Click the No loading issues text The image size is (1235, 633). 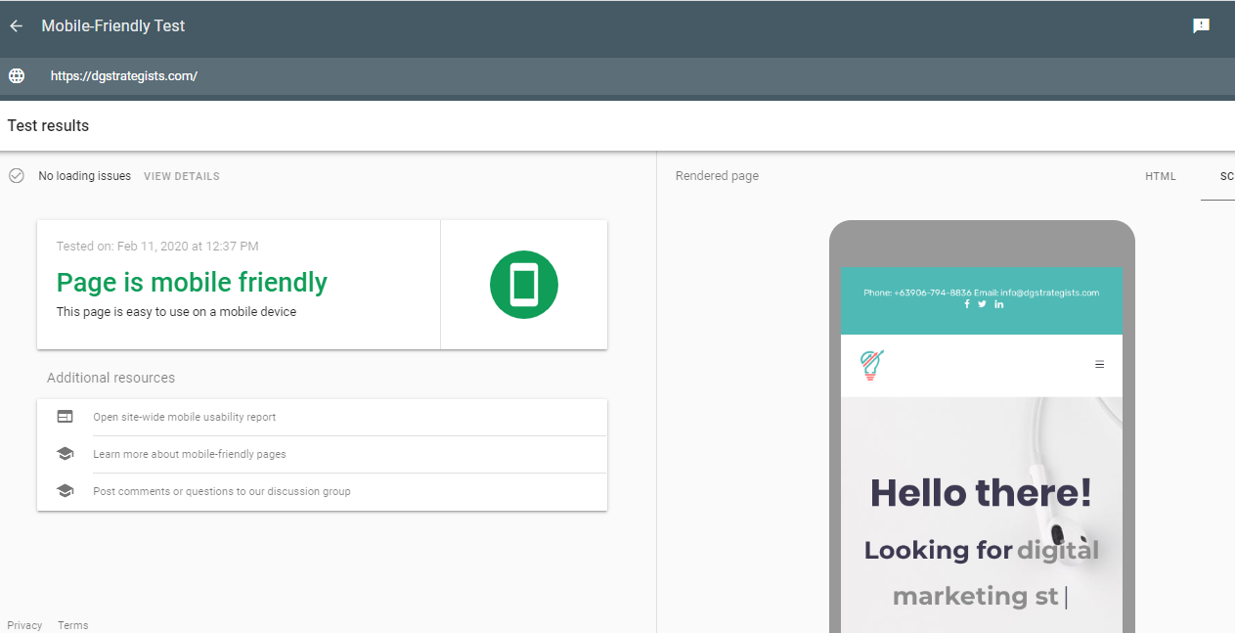click(x=84, y=176)
